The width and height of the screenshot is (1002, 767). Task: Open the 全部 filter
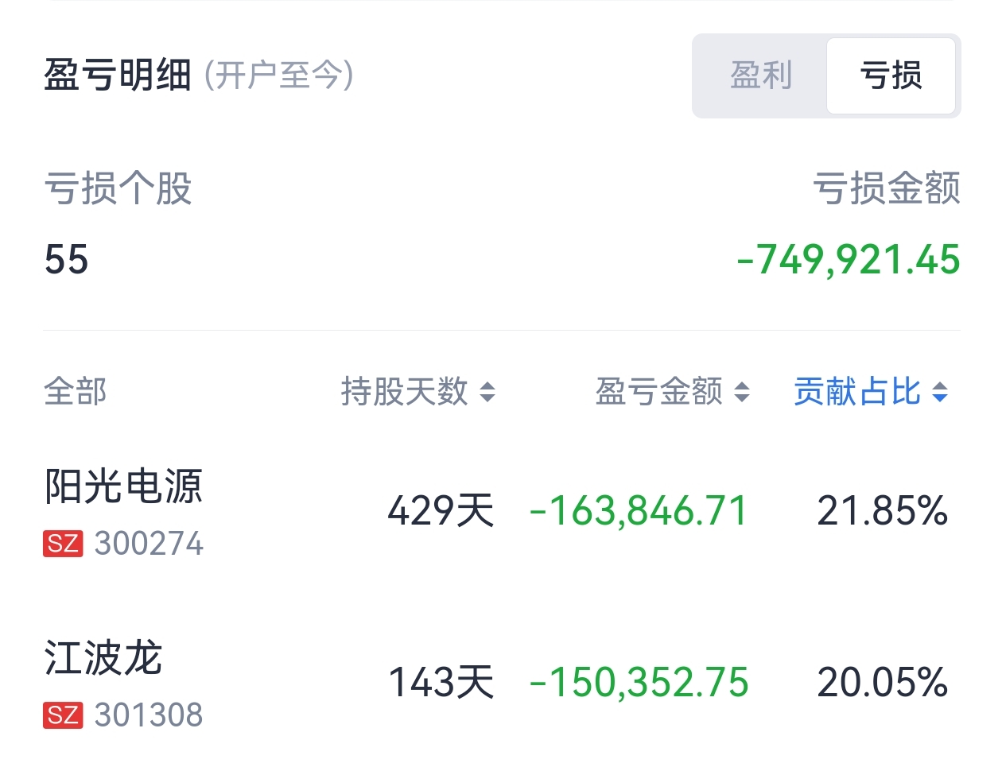76,392
